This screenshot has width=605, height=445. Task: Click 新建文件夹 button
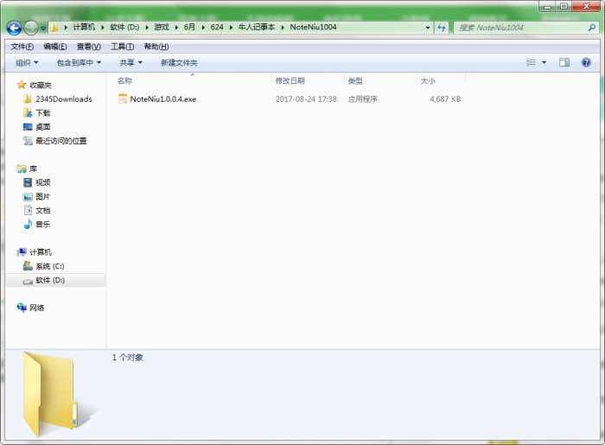click(179, 62)
